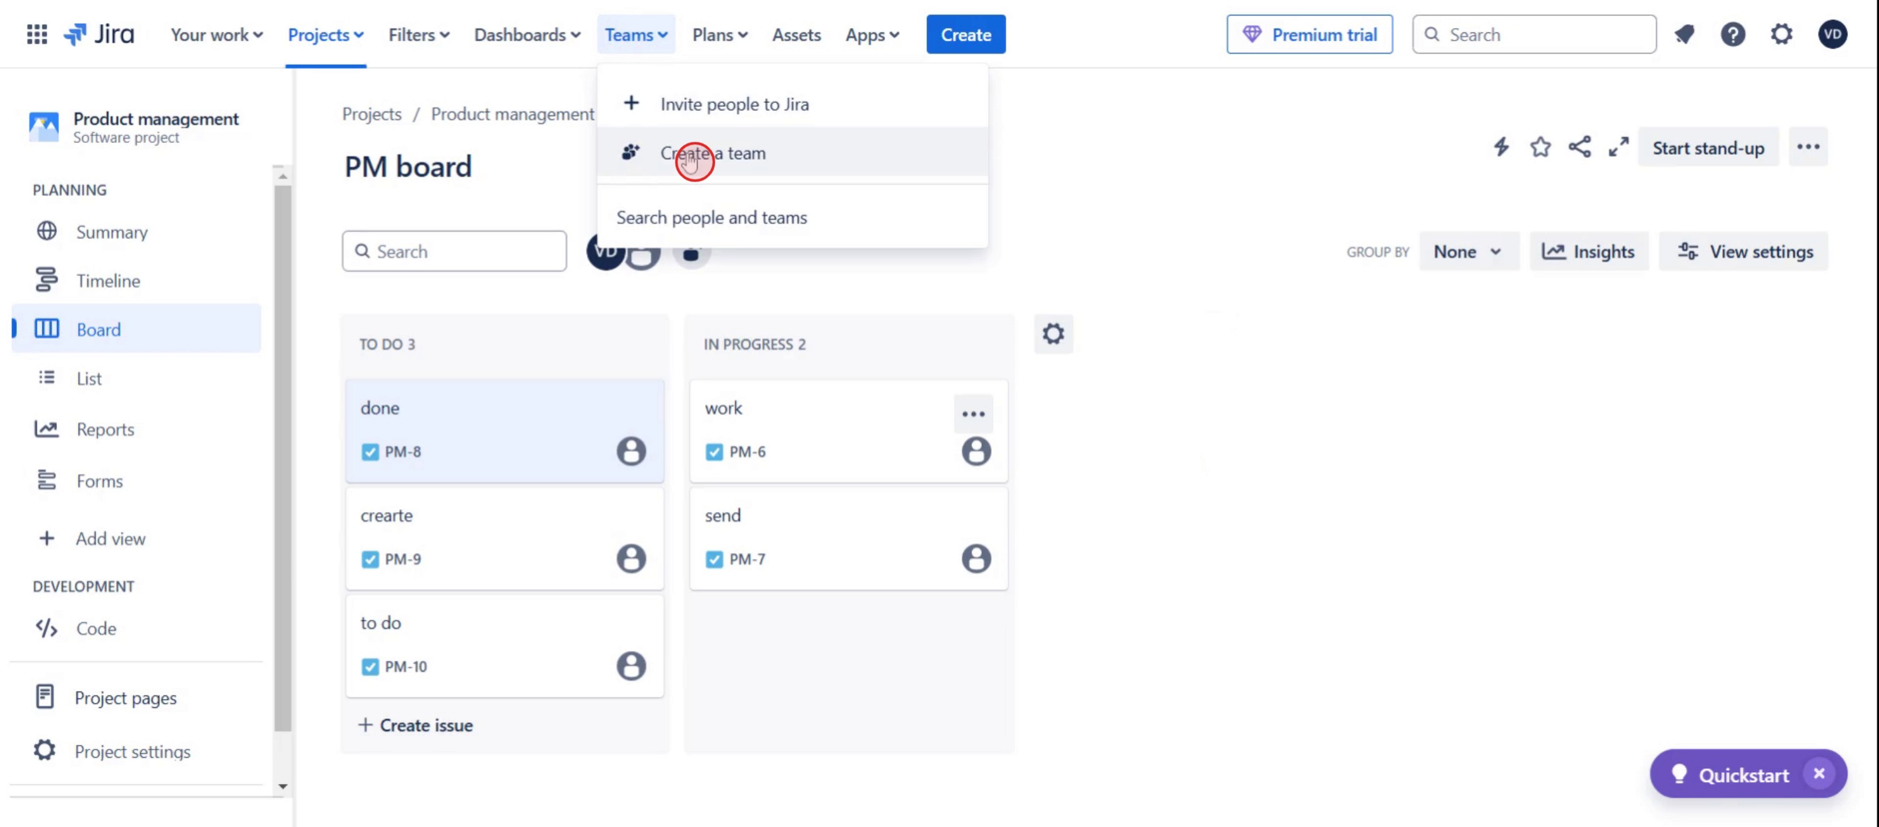Open the app switcher grid icon

tap(36, 34)
